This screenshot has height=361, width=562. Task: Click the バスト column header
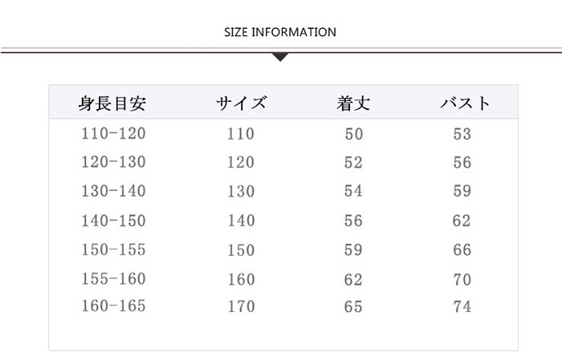465,103
